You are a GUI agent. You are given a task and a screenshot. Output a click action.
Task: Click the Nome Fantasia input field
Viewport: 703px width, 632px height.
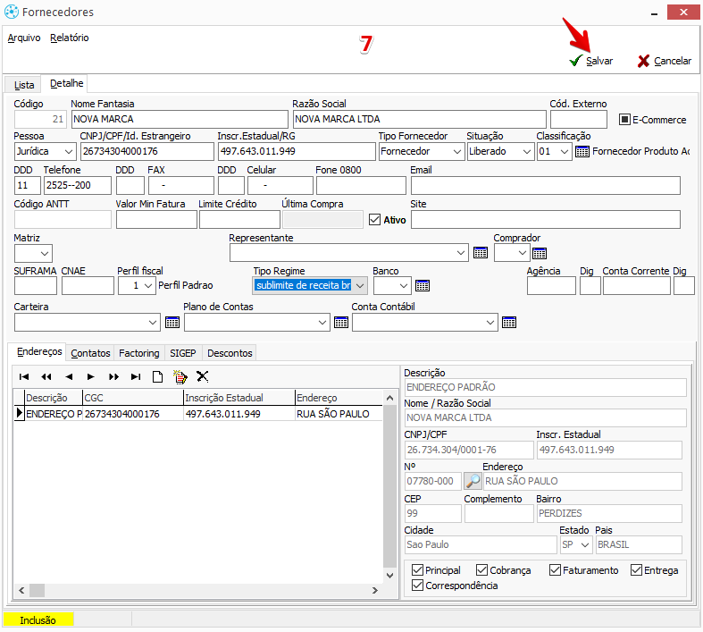pos(180,119)
